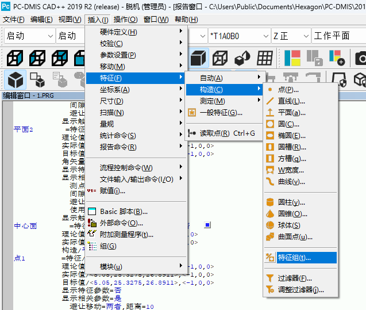Click the camera snapshot toolbar icon
366x310 pixels.
click(x=360, y=58)
